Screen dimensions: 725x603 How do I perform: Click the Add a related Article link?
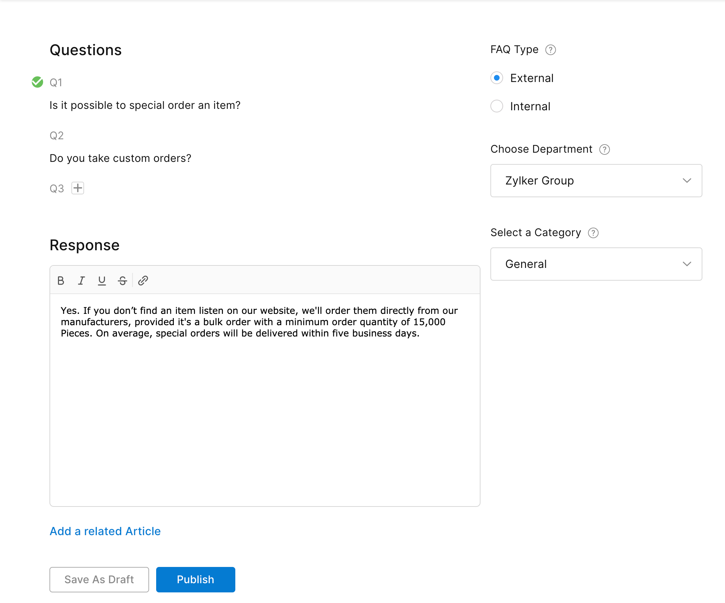105,531
